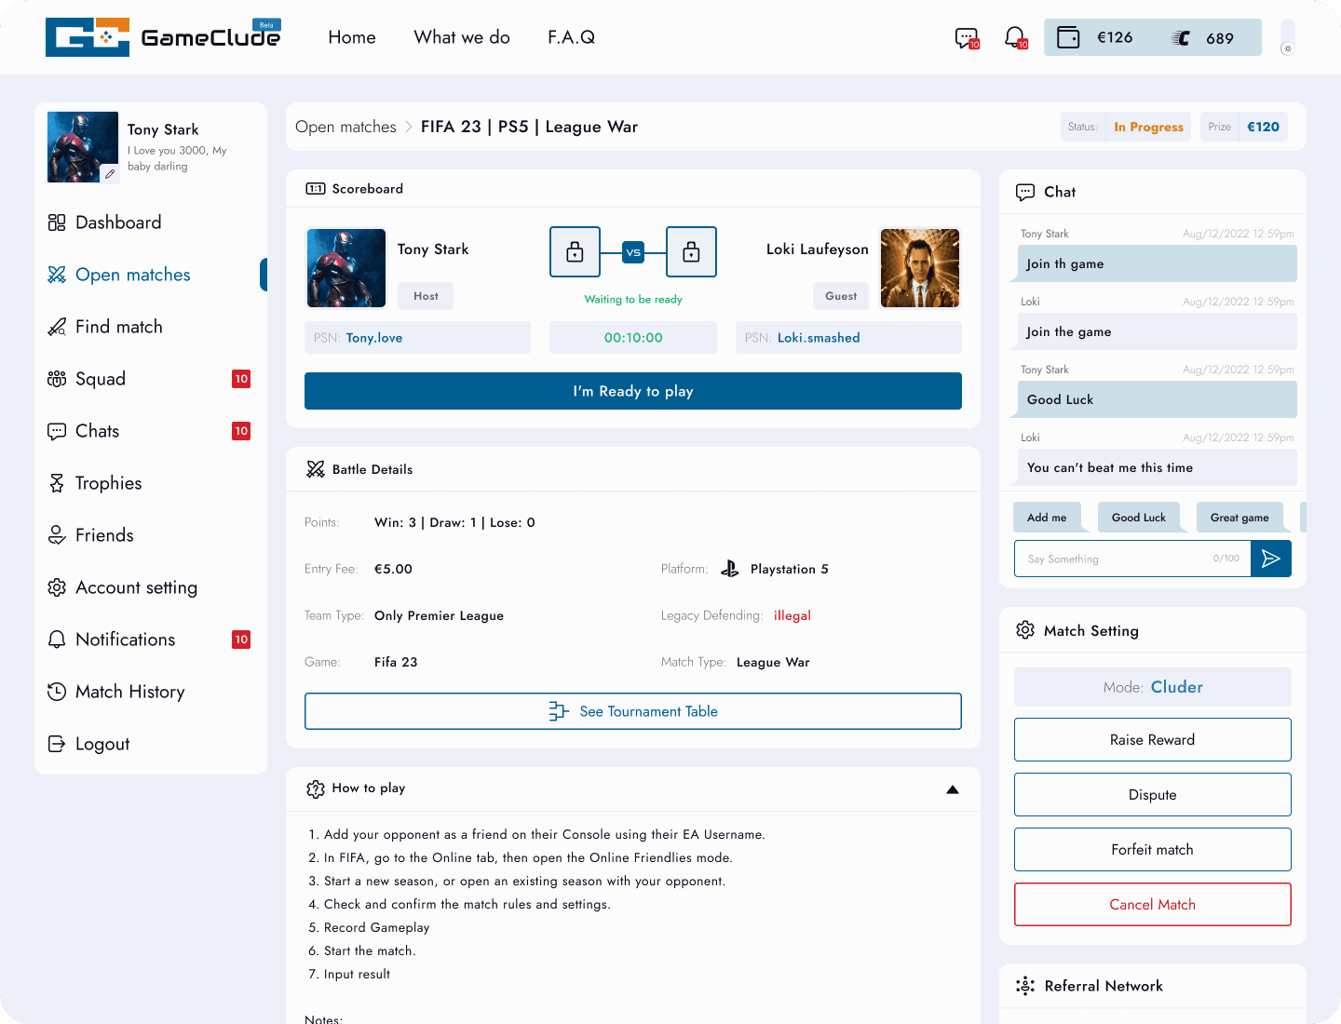Click the In Progress status badge
Screen dimensions: 1341x1024
tap(1148, 127)
